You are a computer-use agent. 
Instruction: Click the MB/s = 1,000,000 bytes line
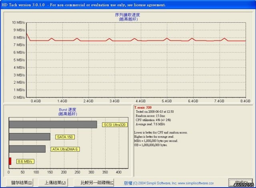[x=156, y=141]
